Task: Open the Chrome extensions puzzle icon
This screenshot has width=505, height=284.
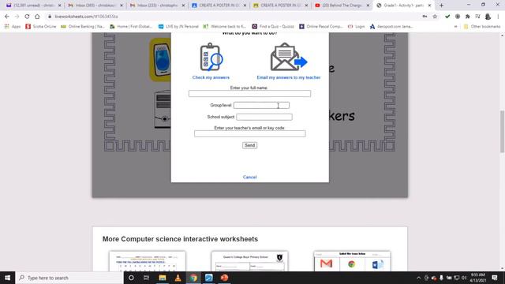Action: coord(468,17)
